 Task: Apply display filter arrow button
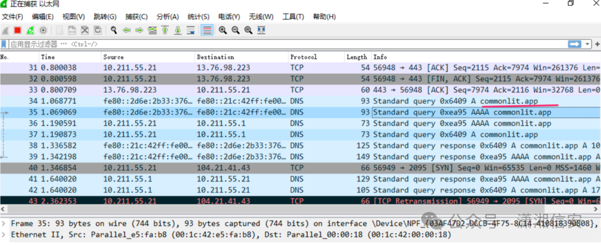click(x=575, y=44)
